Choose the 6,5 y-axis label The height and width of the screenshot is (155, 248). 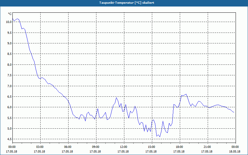[x=10, y=96]
